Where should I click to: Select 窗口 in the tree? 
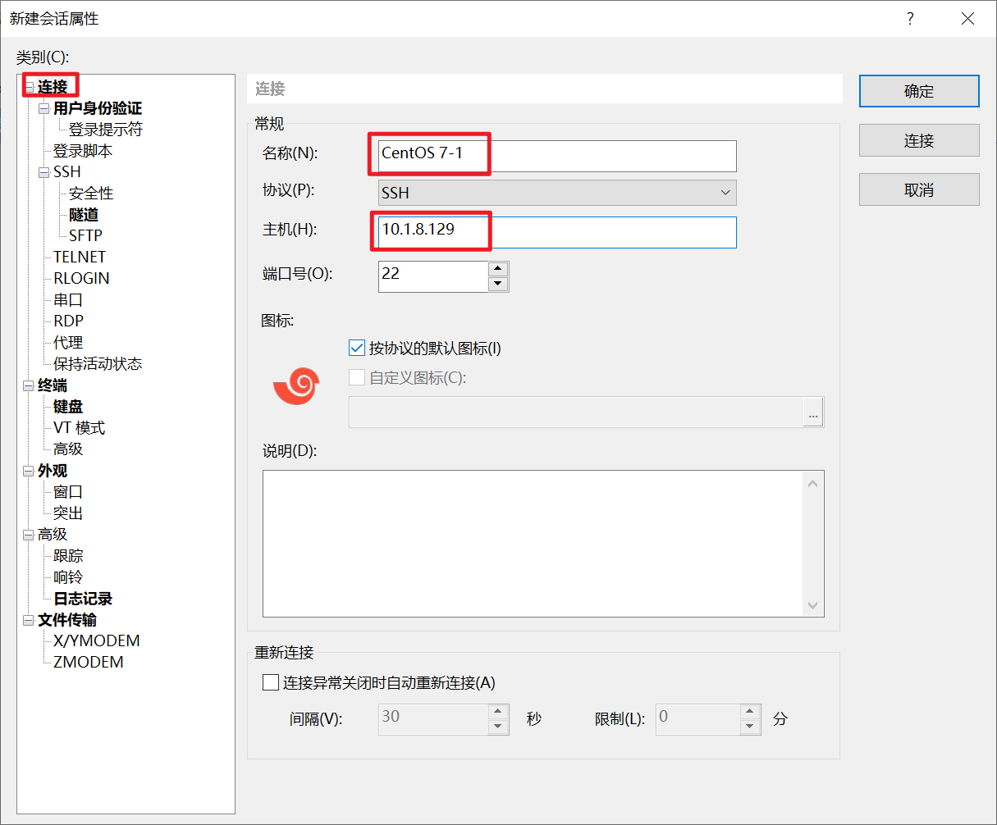tap(68, 492)
